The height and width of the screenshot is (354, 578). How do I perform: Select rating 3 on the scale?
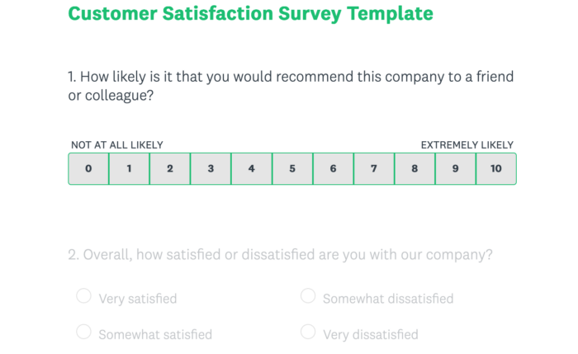pos(211,168)
